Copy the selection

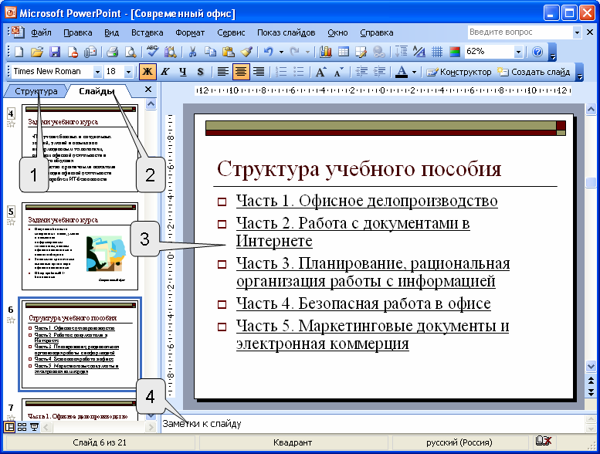tap(210, 52)
